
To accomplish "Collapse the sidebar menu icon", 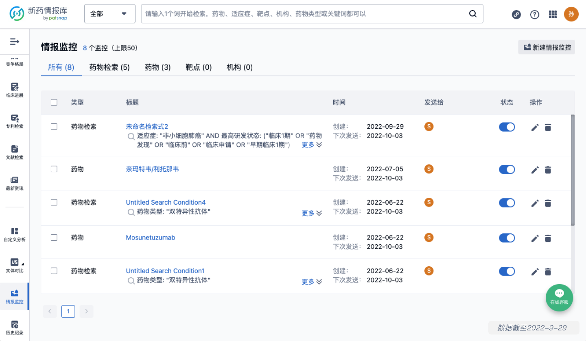I will pyautogui.click(x=15, y=41).
